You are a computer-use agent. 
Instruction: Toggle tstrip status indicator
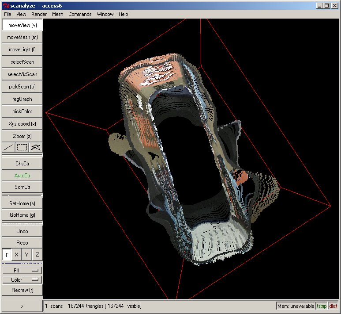point(322,306)
